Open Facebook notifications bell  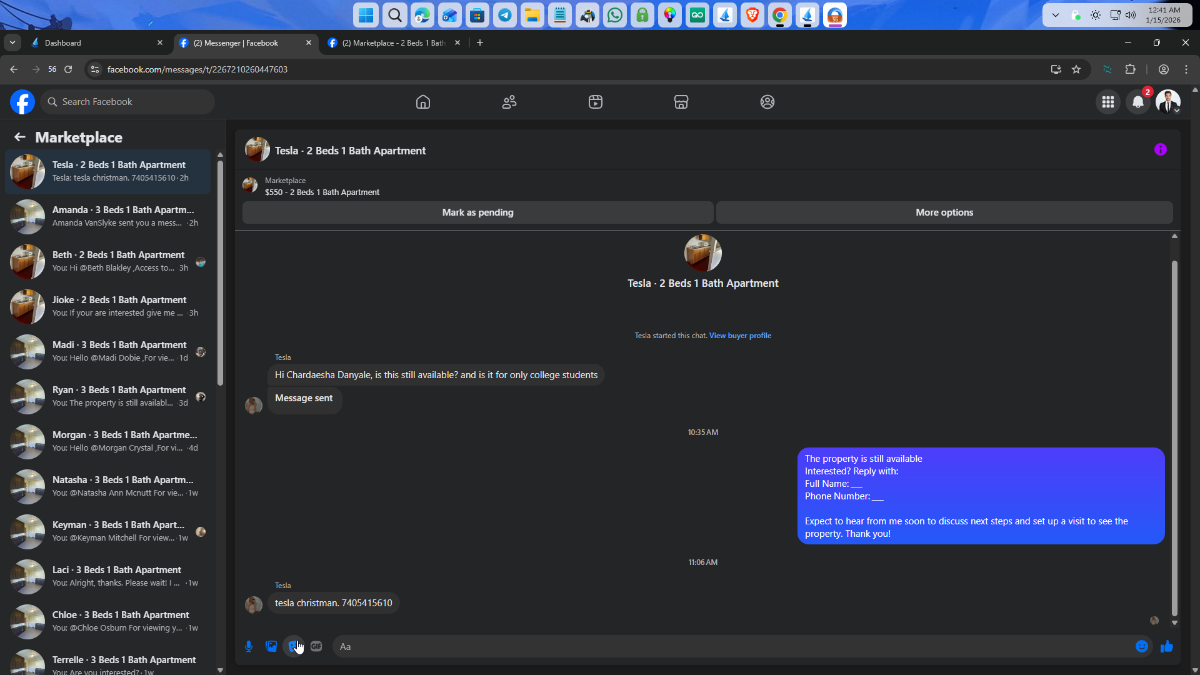[1138, 102]
